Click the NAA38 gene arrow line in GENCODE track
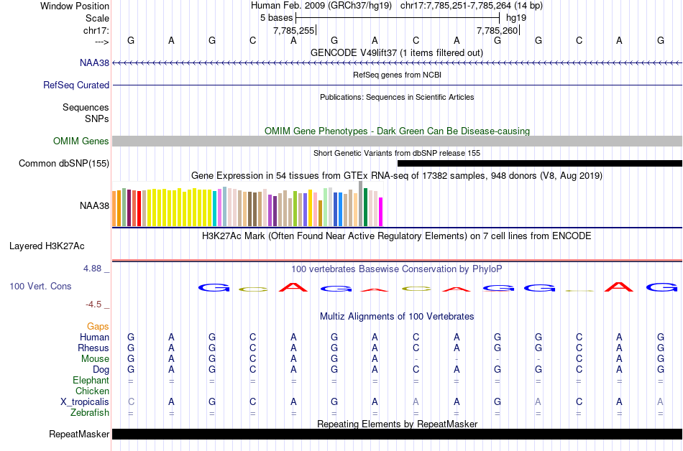Screen dimensions: 683x451 click(398, 63)
